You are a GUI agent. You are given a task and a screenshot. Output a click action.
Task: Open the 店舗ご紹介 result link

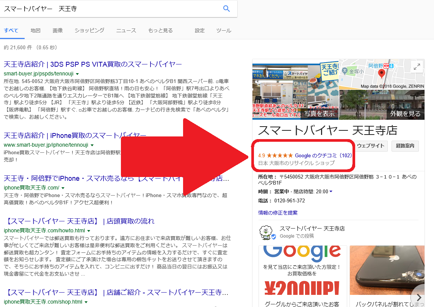(x=116, y=293)
